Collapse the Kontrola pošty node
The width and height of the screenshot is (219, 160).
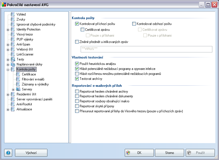pyautogui.click(x=8, y=70)
